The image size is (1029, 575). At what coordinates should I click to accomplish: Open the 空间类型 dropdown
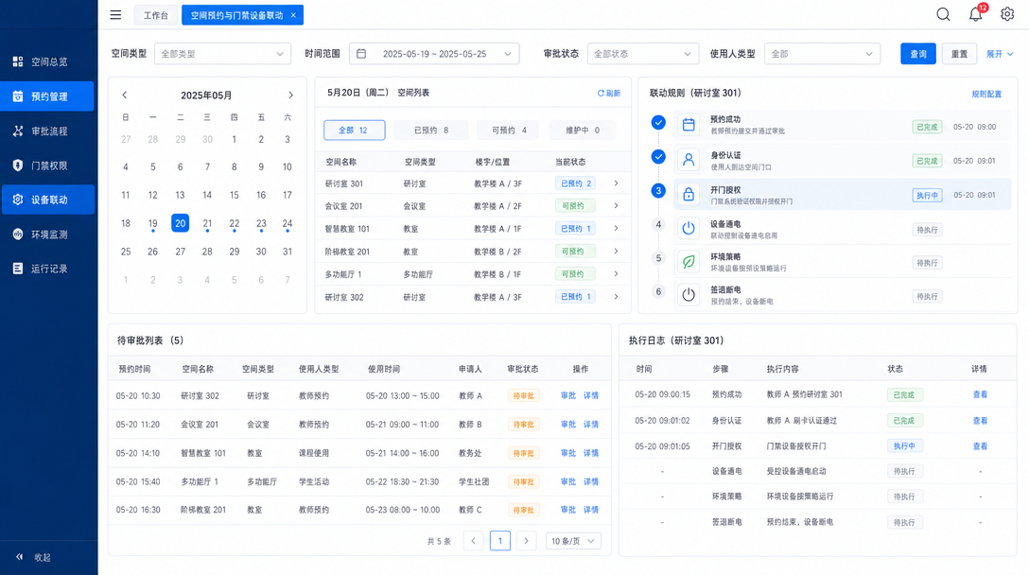[222, 54]
